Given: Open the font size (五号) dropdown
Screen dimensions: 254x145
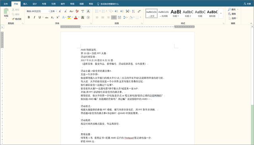Looking at the screenshot, I should [54, 11].
